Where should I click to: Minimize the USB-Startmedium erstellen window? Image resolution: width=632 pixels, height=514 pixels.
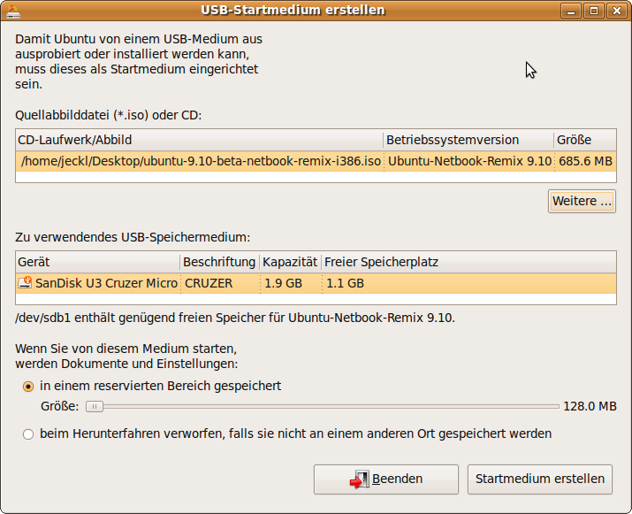pos(571,11)
